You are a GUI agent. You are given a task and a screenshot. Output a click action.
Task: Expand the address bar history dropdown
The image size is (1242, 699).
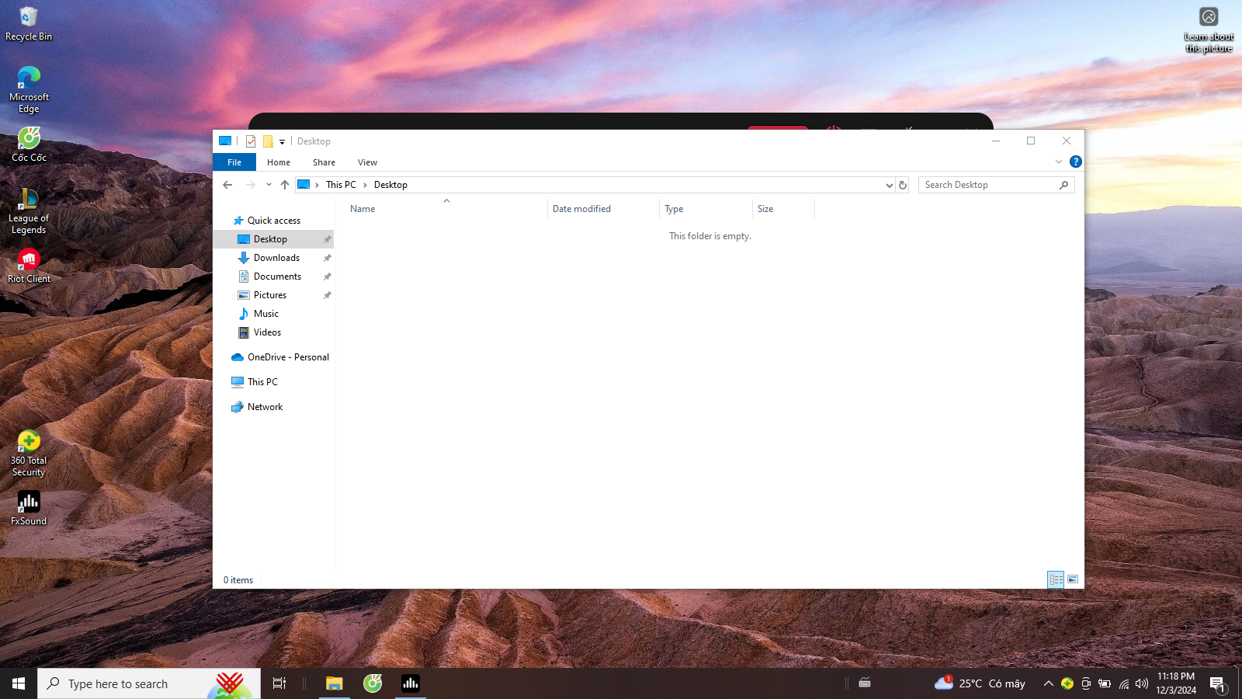click(889, 185)
